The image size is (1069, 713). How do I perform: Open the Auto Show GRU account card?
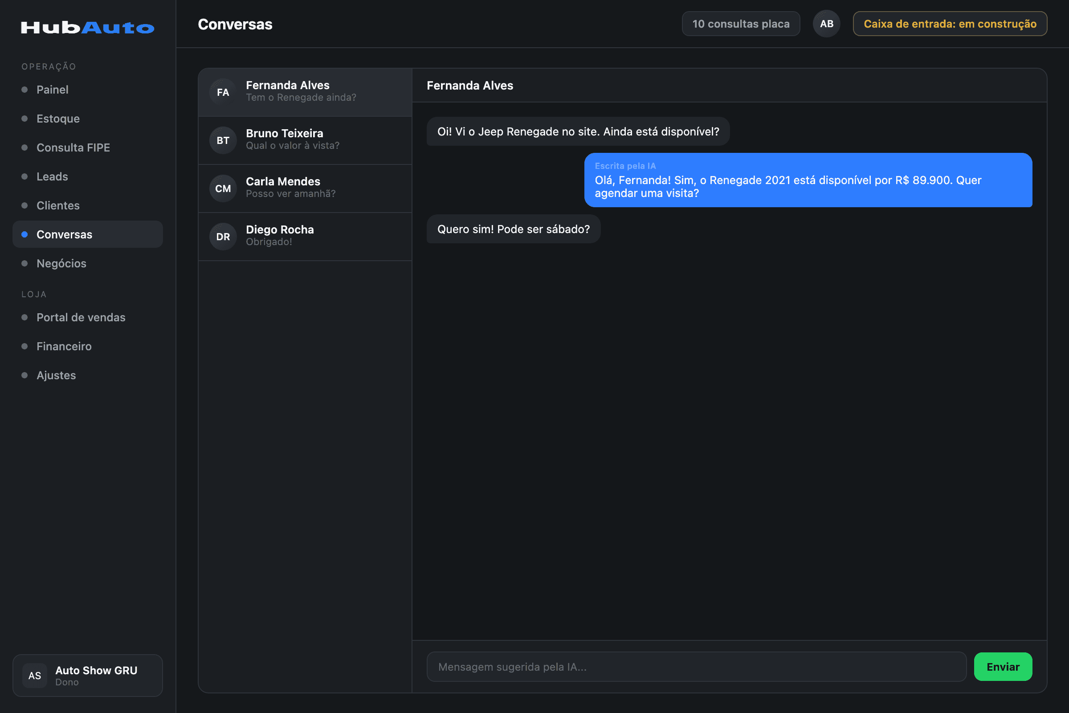point(88,676)
